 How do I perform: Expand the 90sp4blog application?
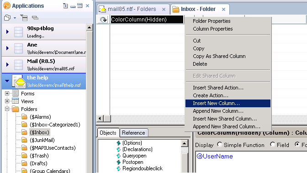pyautogui.click(x=7, y=31)
